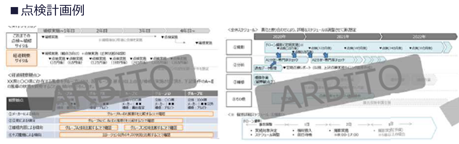Select the 4年目~ timeline header

187,30
